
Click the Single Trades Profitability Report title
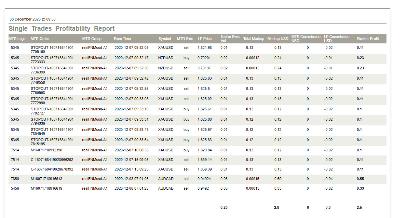pos(62,29)
